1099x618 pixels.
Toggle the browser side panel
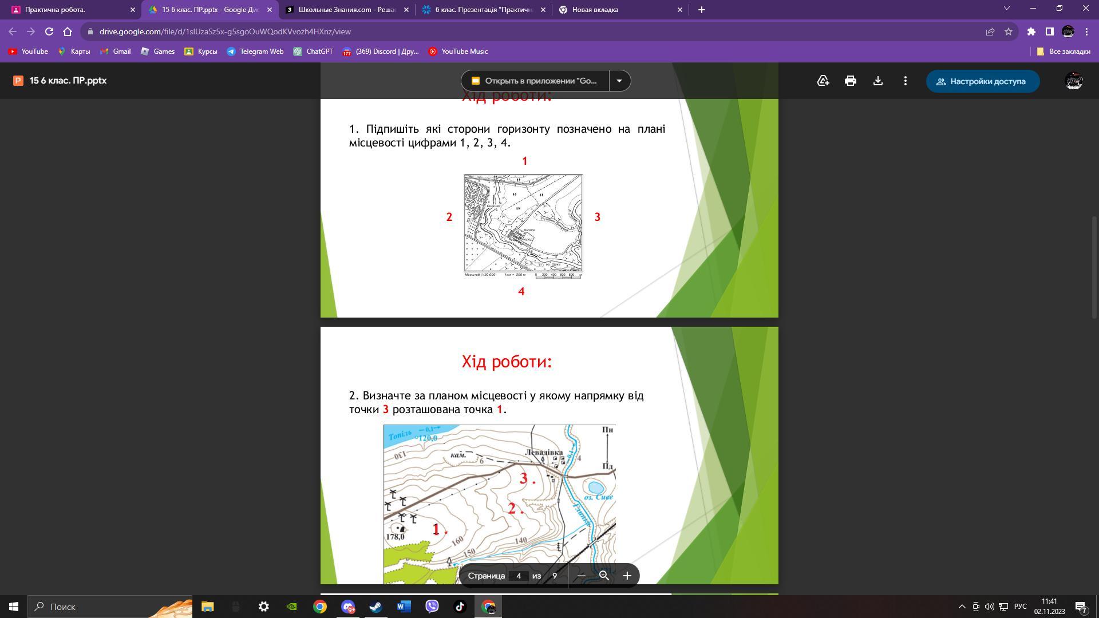click(x=1049, y=31)
